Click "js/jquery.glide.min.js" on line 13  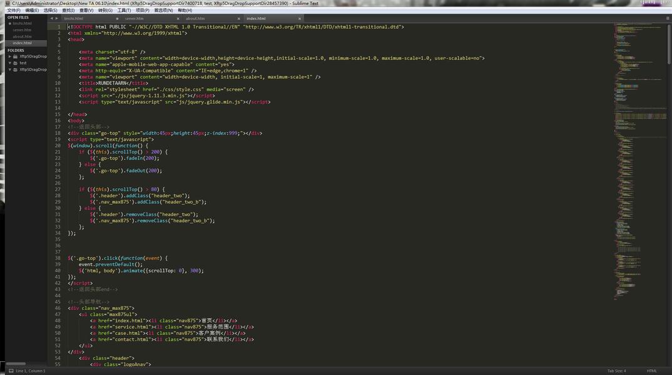[x=210, y=102]
